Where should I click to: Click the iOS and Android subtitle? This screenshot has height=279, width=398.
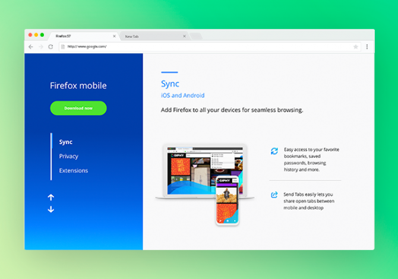[x=183, y=96]
